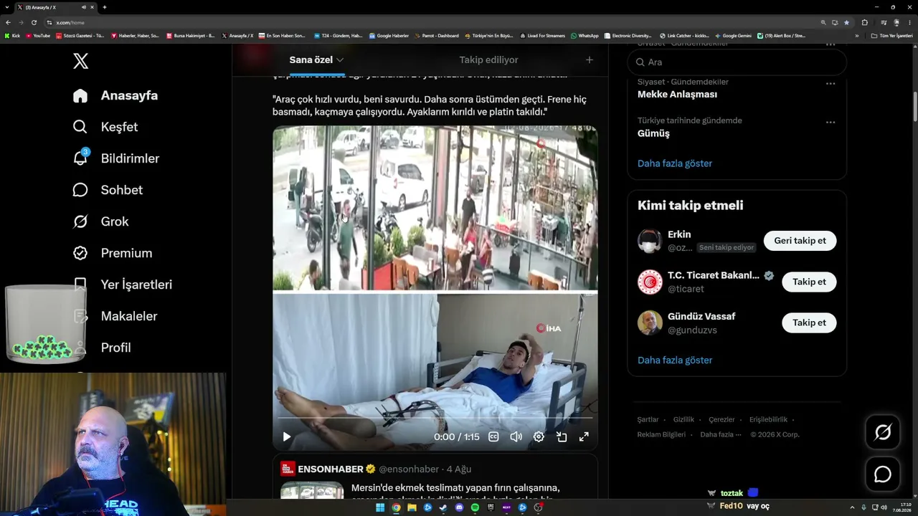Screen dimensions: 918x516
Task: Switch to the Takip ediyor tab
Action: (488, 60)
